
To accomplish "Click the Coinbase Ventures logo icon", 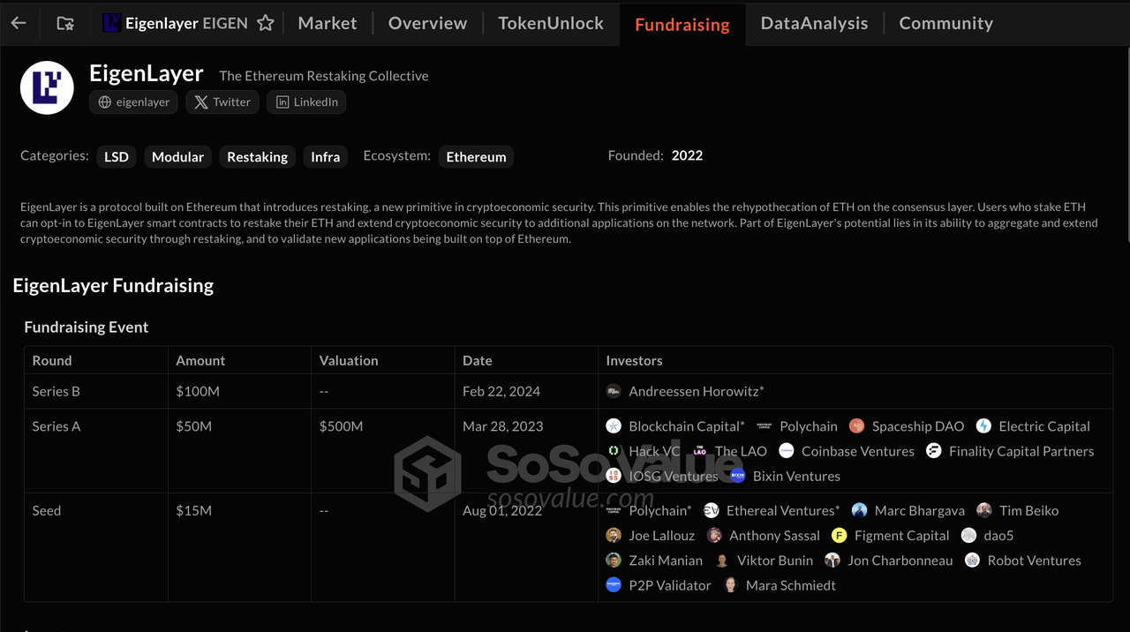I will 787,451.
